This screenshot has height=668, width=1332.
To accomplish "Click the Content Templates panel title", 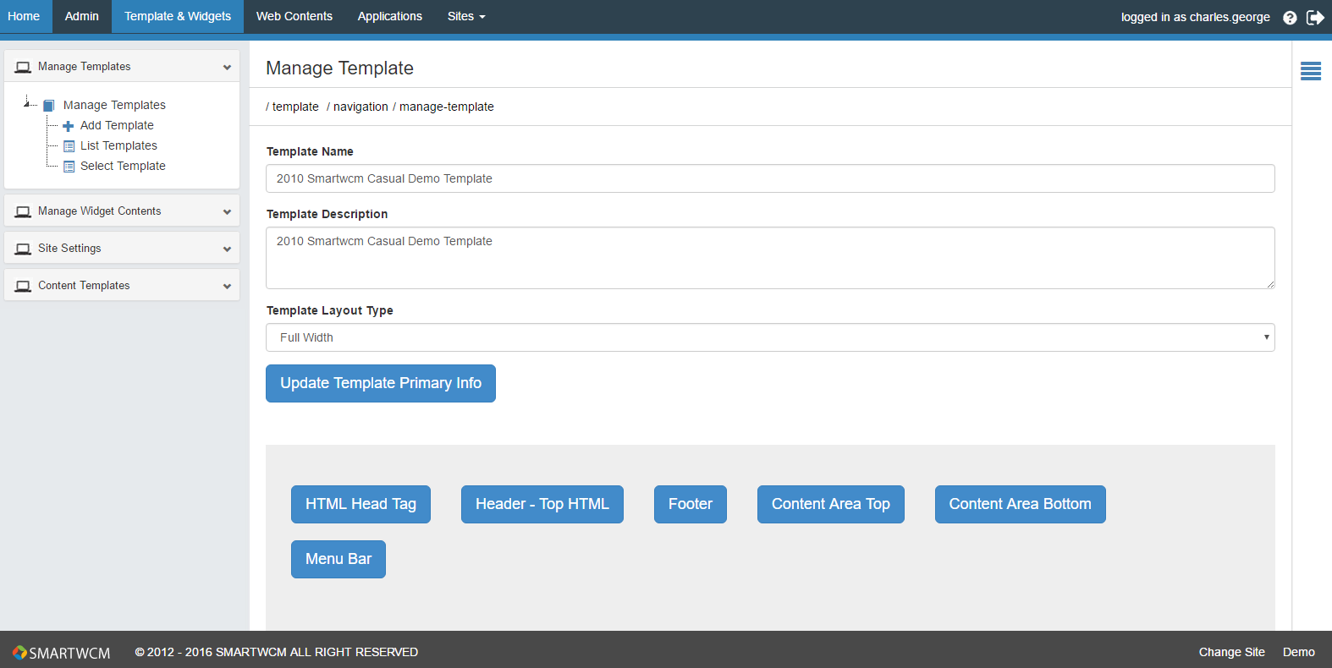I will coord(84,286).
